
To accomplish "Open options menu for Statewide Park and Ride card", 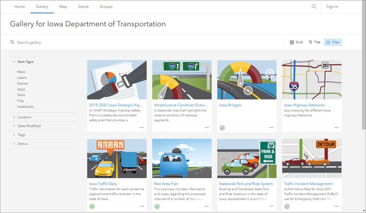I will pyautogui.click(x=271, y=206).
